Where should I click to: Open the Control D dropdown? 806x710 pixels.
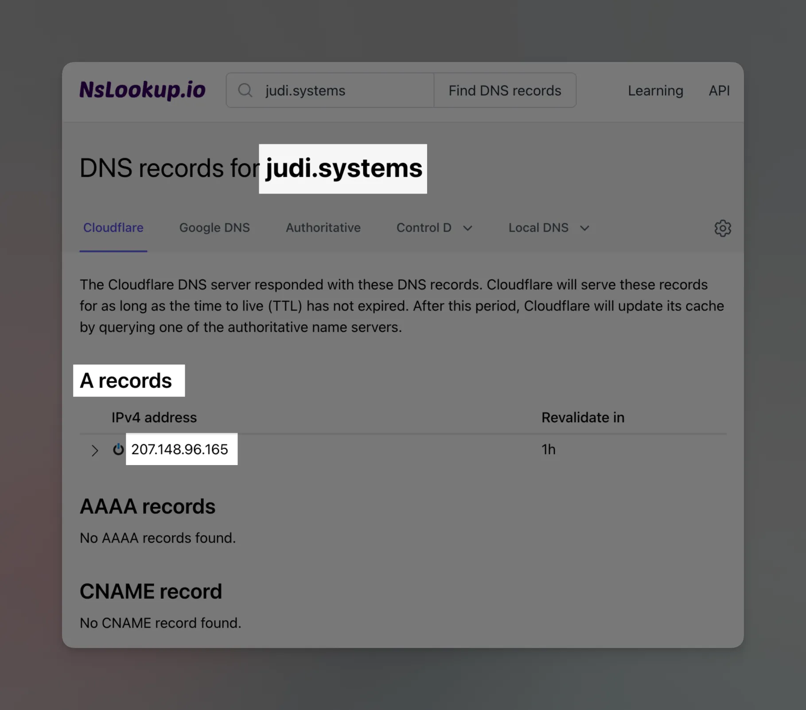click(x=434, y=228)
